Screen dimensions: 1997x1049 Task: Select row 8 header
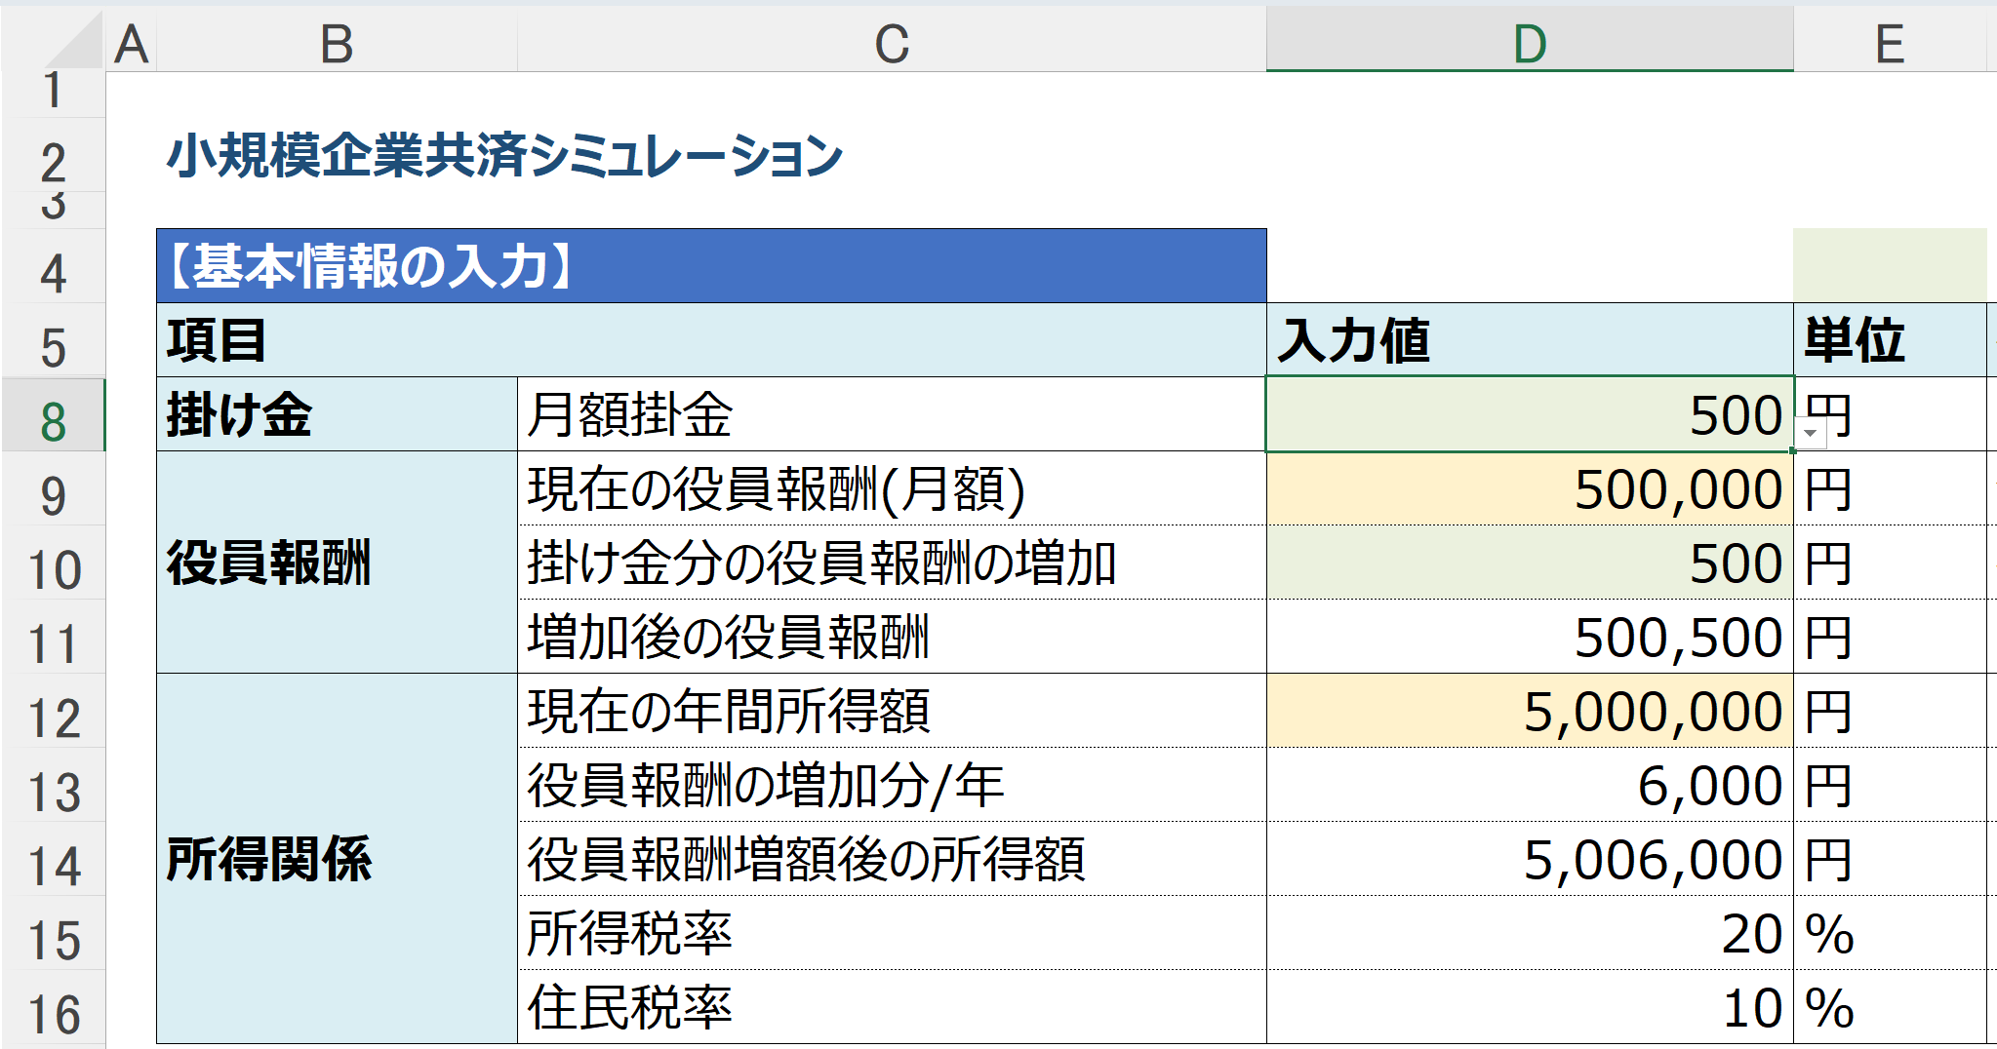[x=53, y=421]
